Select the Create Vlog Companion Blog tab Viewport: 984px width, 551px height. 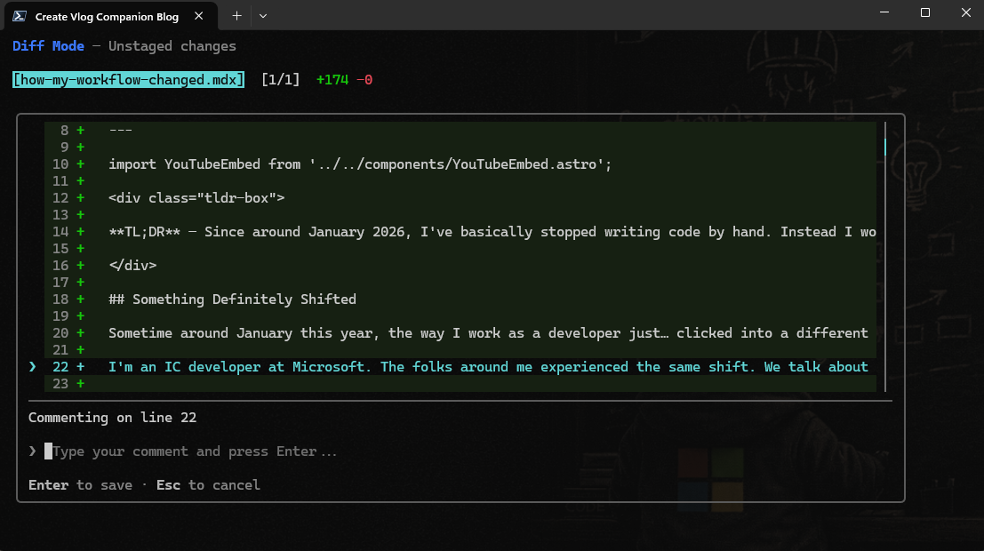click(x=110, y=16)
